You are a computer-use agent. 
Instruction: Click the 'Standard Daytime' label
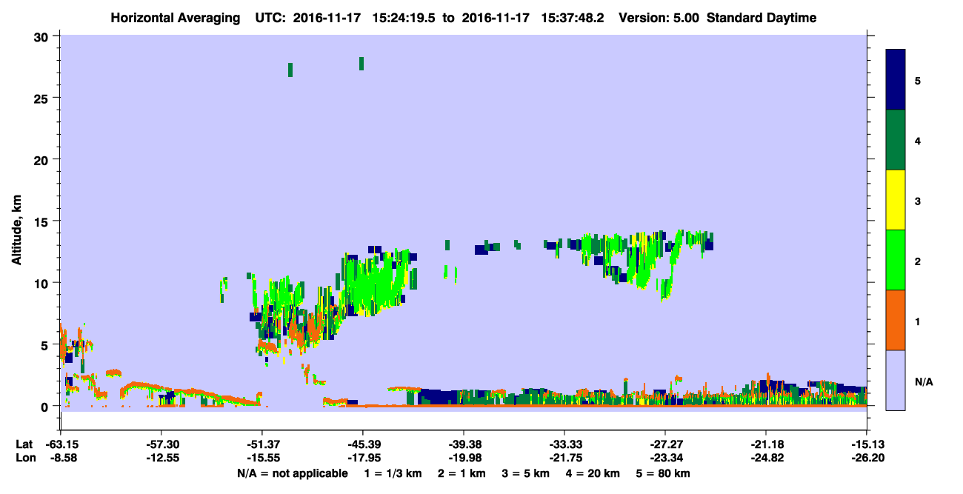tap(762, 18)
